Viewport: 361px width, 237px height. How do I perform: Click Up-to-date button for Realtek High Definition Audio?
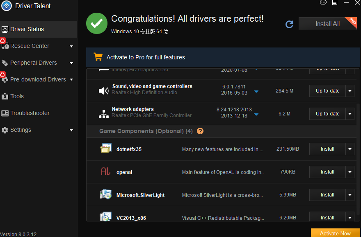point(327,91)
